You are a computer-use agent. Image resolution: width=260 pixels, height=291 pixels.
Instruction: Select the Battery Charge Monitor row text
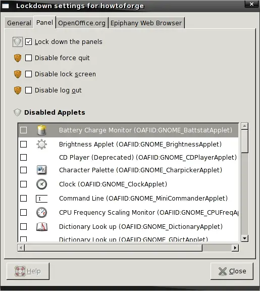[x=145, y=130]
